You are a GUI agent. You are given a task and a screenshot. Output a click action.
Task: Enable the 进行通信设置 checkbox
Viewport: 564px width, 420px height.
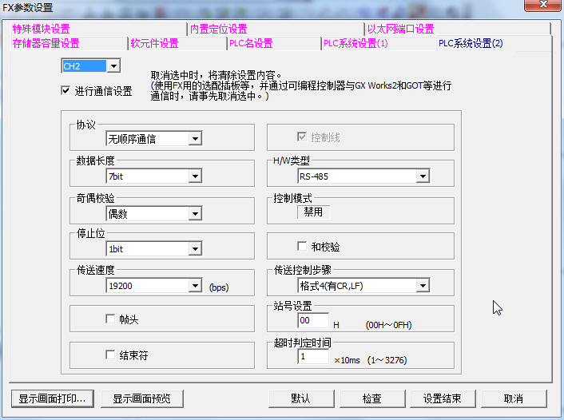[x=66, y=91]
